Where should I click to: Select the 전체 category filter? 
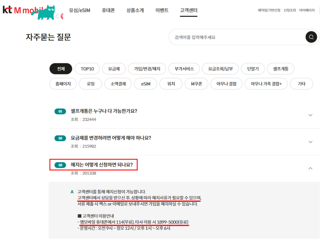(61, 69)
